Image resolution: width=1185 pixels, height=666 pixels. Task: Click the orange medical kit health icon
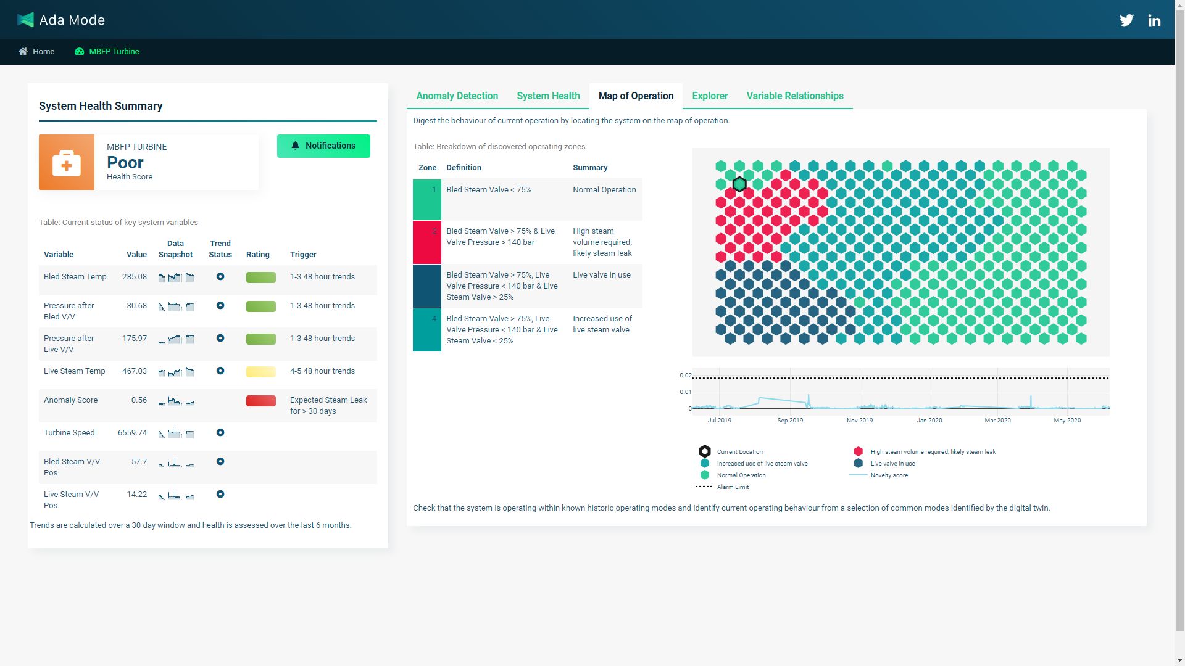click(67, 162)
